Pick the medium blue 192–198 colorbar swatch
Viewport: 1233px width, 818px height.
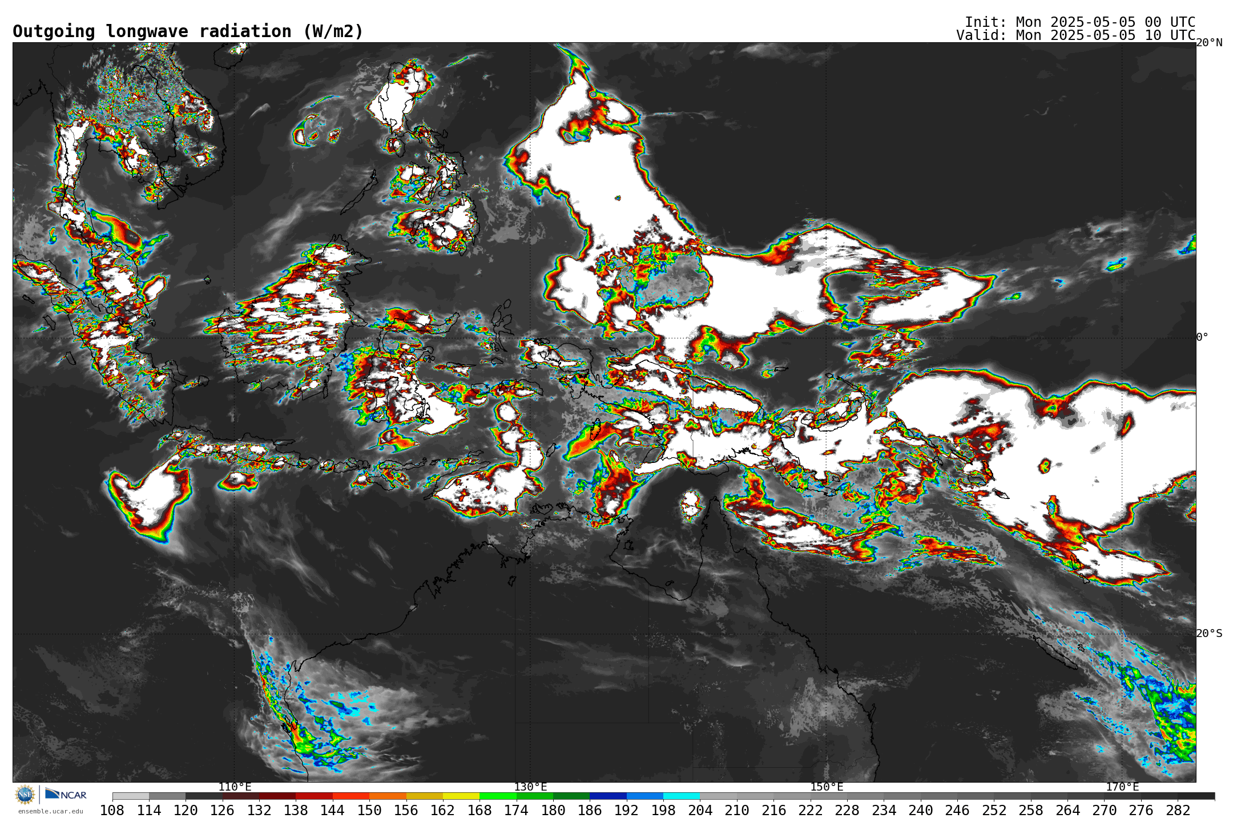pos(644,796)
